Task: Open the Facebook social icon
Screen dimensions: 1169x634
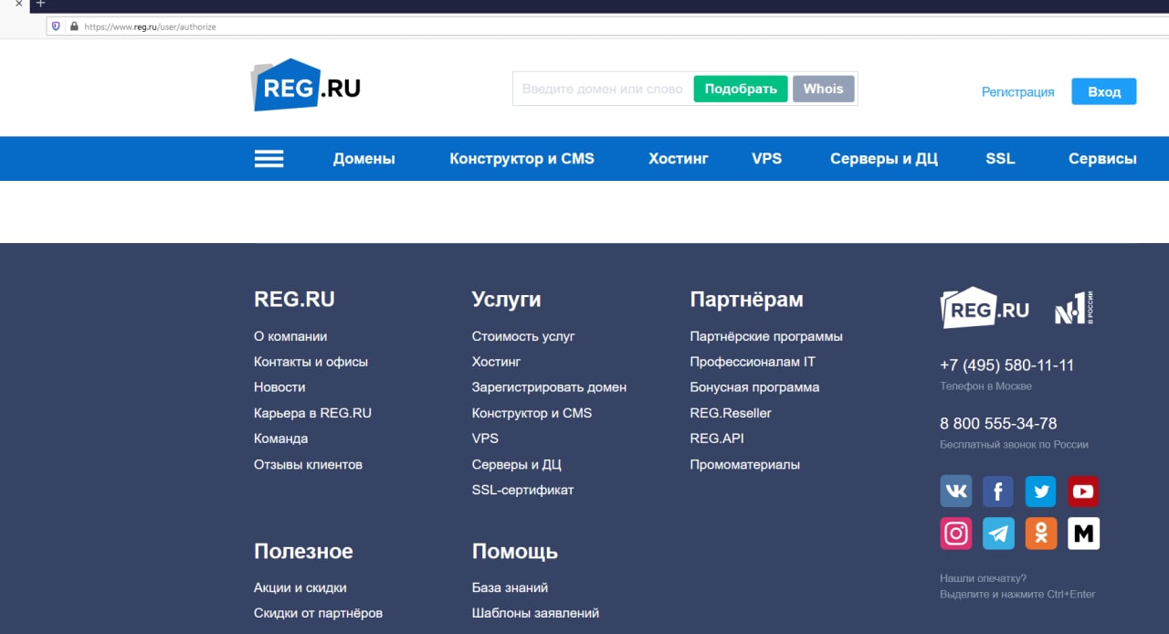Action: 998,491
